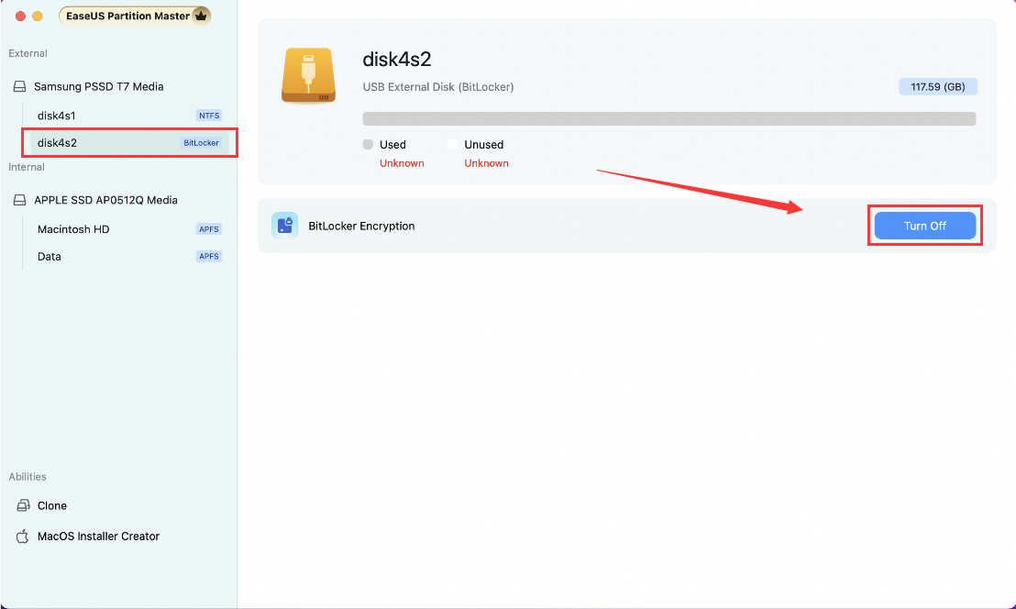Click the Clone disks icon
Image resolution: width=1016 pixels, height=609 pixels.
23,505
